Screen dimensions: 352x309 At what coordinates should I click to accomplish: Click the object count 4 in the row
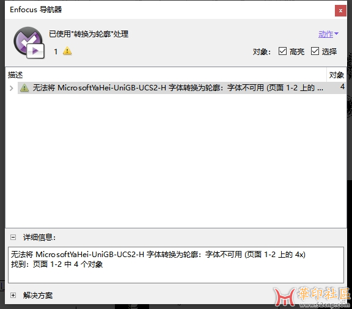[342, 87]
